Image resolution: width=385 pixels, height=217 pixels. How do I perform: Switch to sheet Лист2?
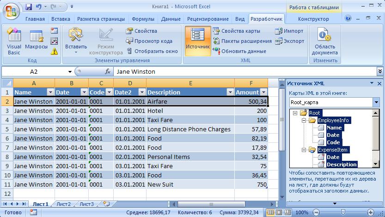click(x=64, y=204)
